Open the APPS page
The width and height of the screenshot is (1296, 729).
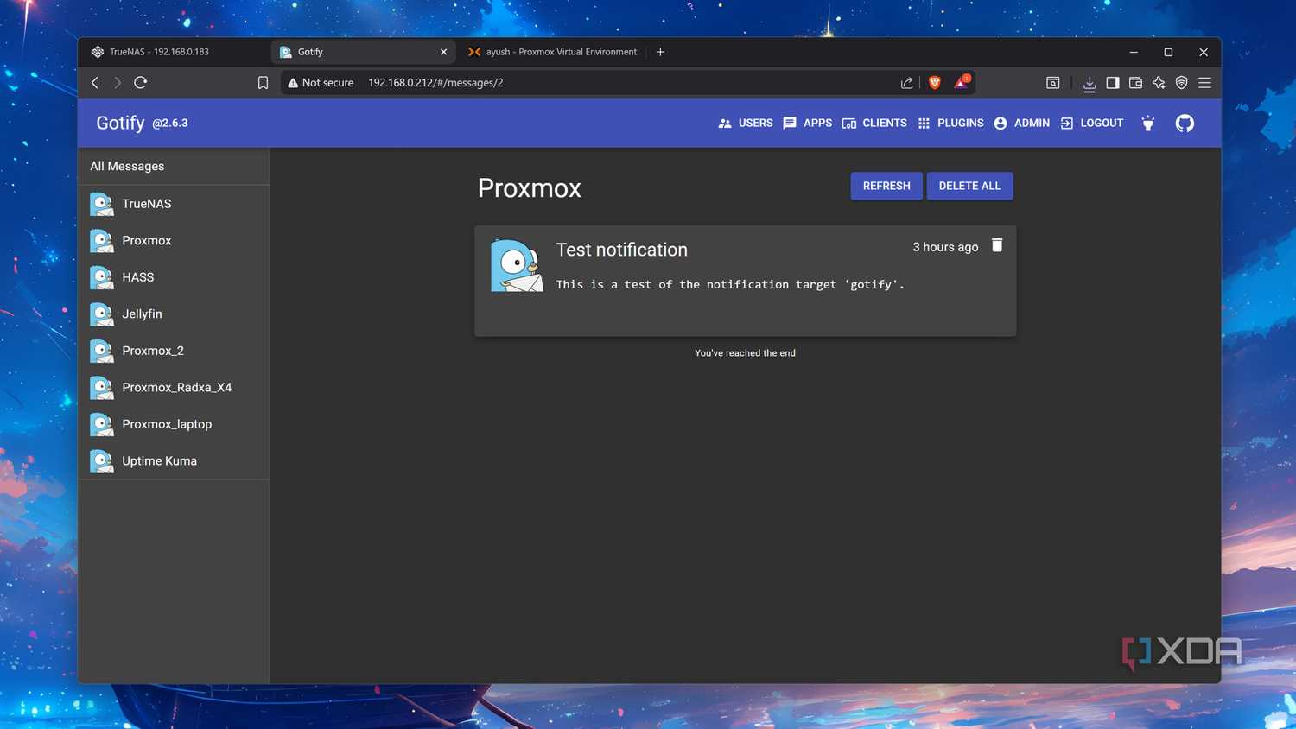pyautogui.click(x=807, y=124)
